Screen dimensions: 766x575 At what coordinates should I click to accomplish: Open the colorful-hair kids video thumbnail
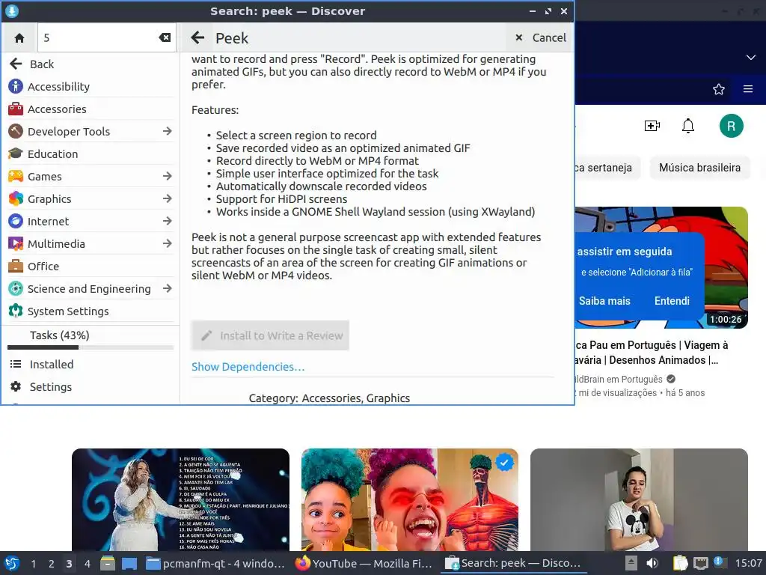coord(410,499)
